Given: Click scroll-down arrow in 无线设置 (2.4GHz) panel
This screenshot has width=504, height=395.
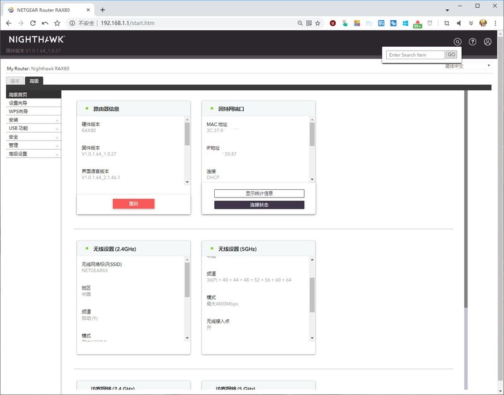Looking at the screenshot, I should click(x=187, y=338).
